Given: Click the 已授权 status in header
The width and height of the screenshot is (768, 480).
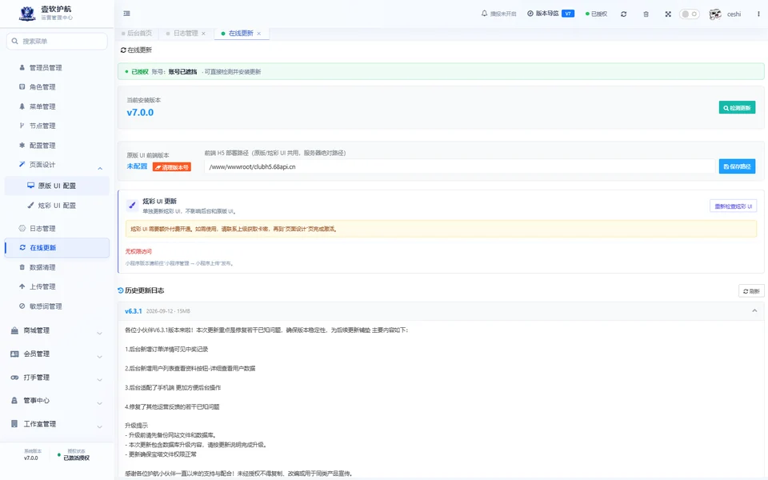Looking at the screenshot, I should (x=596, y=14).
